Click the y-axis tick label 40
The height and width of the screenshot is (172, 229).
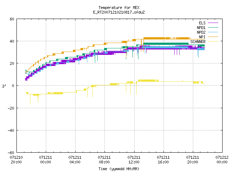12,41
